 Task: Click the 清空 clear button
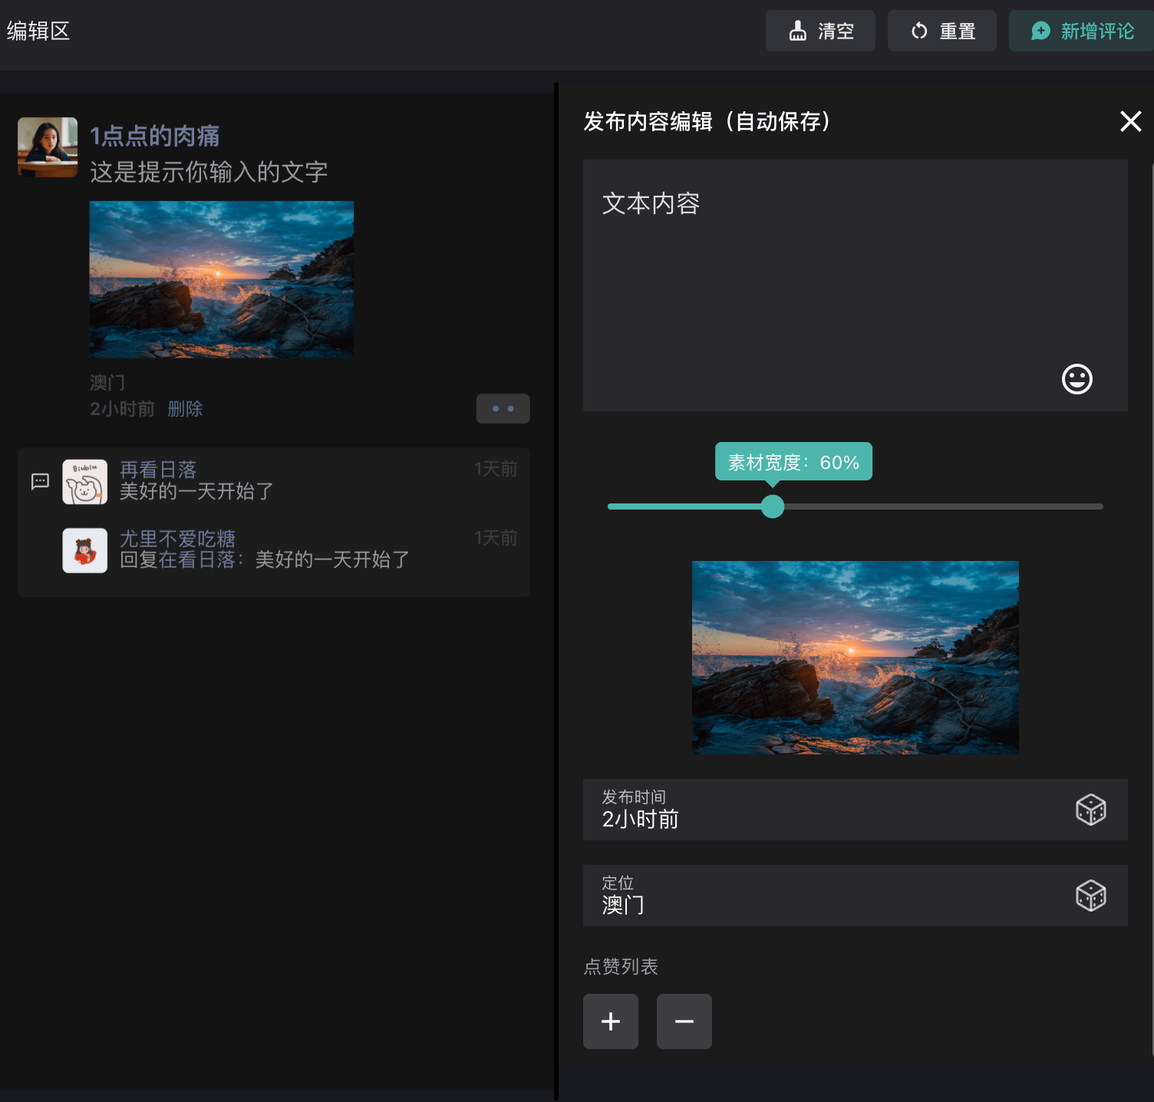pos(820,31)
